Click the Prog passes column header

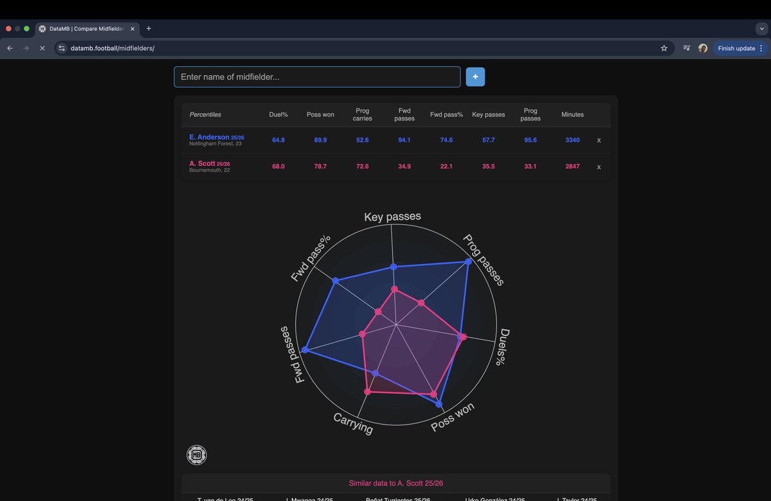[530, 114]
